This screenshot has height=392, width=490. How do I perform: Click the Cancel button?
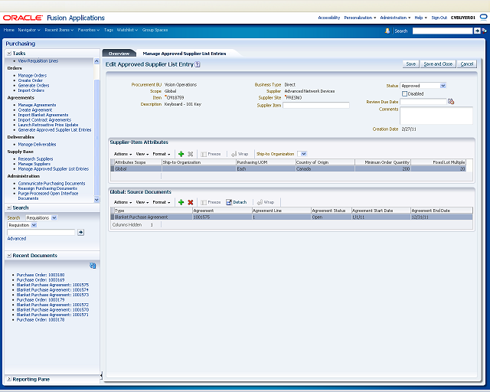pyautogui.click(x=467, y=64)
